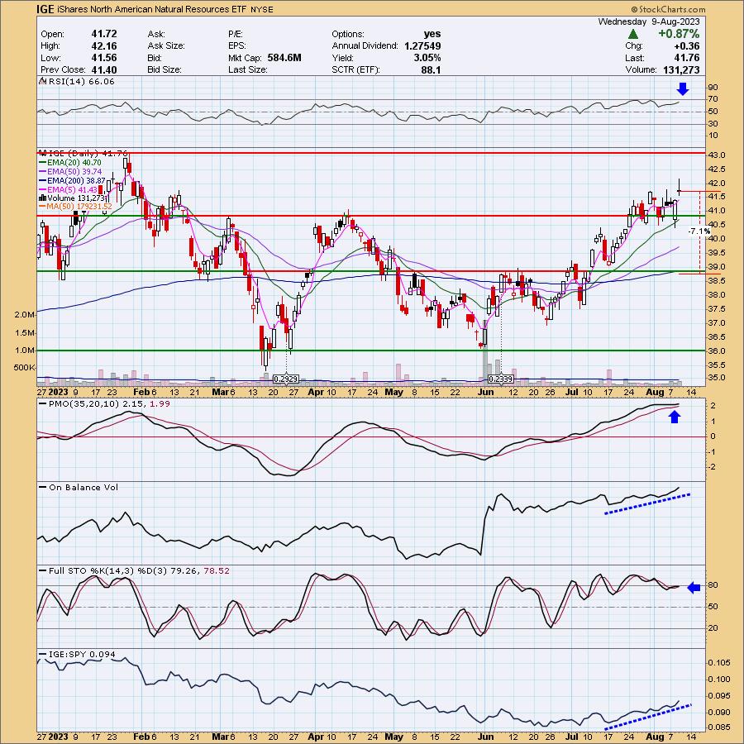Screen dimensions: 744x744
Task: Click the Low value 41.56
Action: pyautogui.click(x=104, y=58)
